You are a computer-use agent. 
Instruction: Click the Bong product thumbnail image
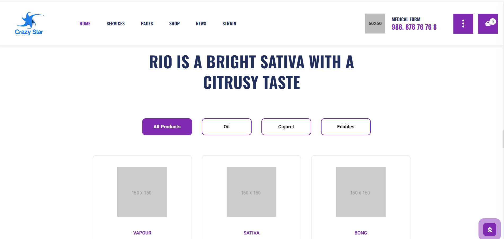coord(361,192)
